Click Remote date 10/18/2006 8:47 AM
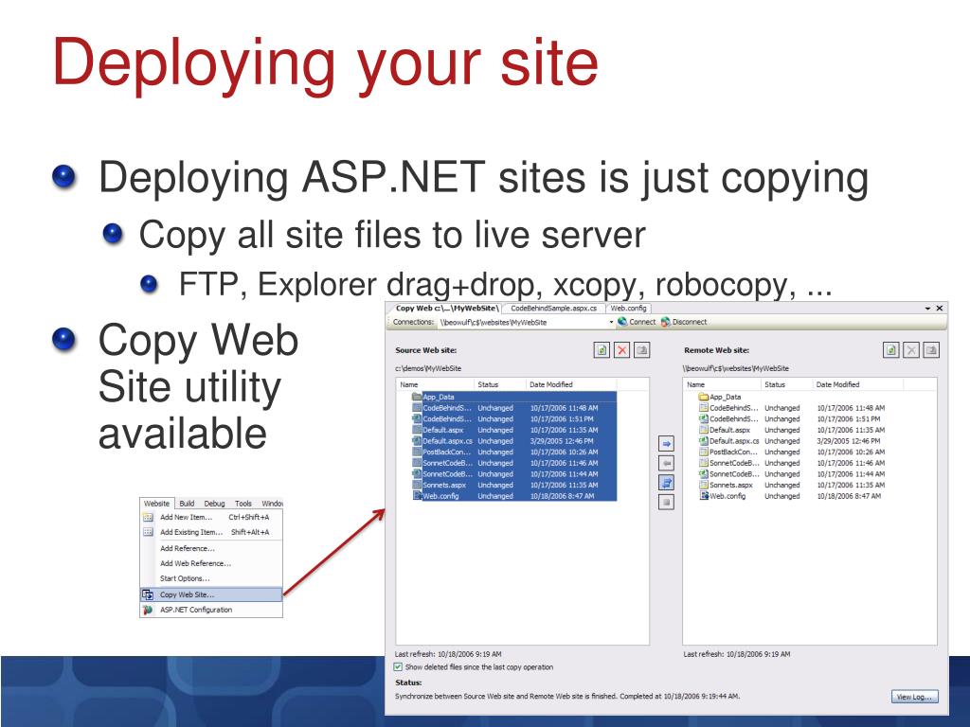The height and width of the screenshot is (727, 970). point(849,496)
